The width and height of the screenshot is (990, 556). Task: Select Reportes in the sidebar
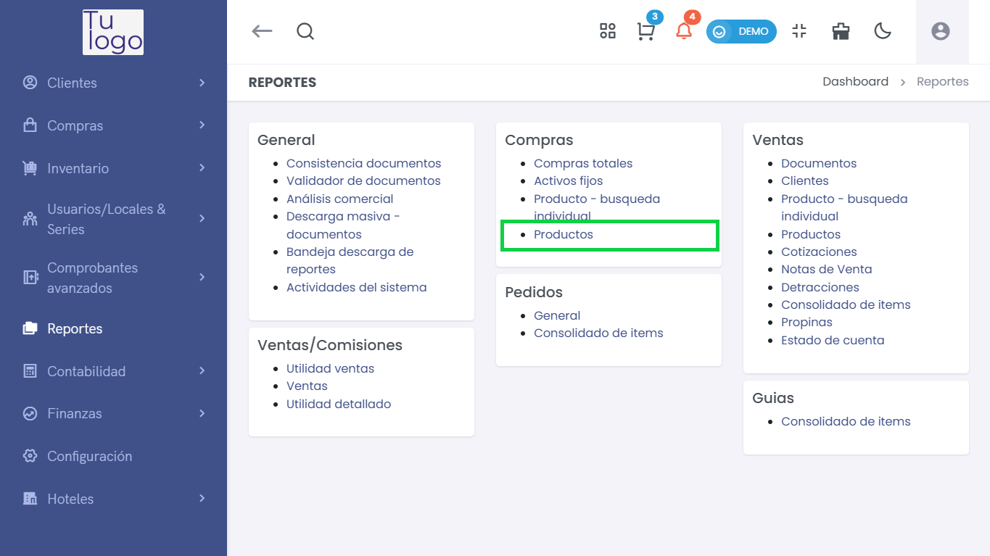coord(75,328)
